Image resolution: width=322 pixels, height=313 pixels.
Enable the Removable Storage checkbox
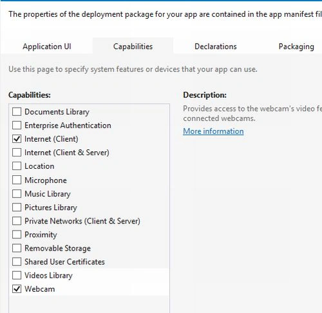(x=17, y=248)
